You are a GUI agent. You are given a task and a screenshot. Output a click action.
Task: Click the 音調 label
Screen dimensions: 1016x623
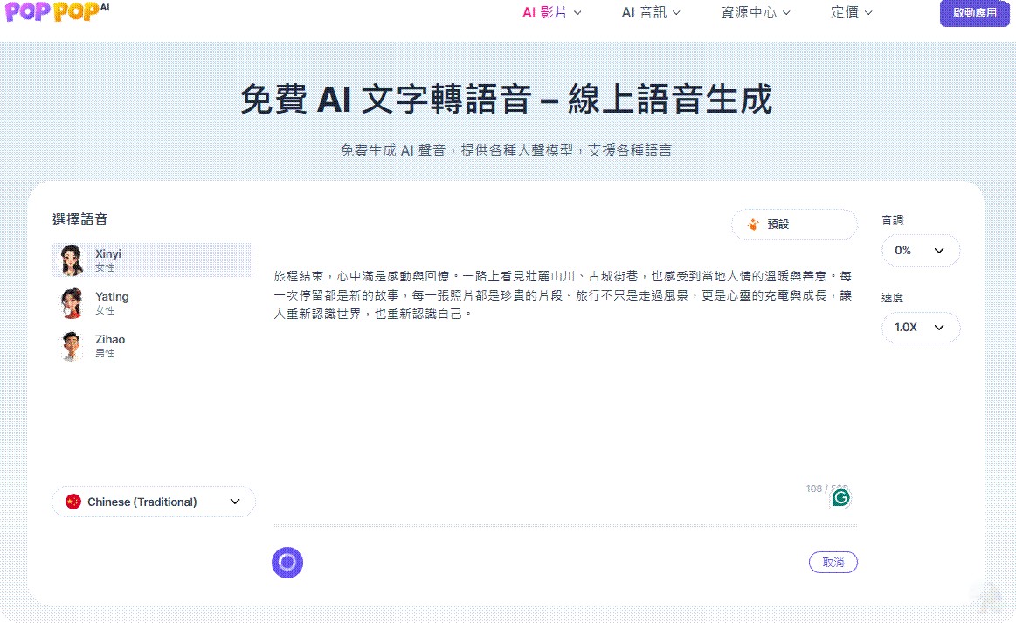(x=892, y=220)
